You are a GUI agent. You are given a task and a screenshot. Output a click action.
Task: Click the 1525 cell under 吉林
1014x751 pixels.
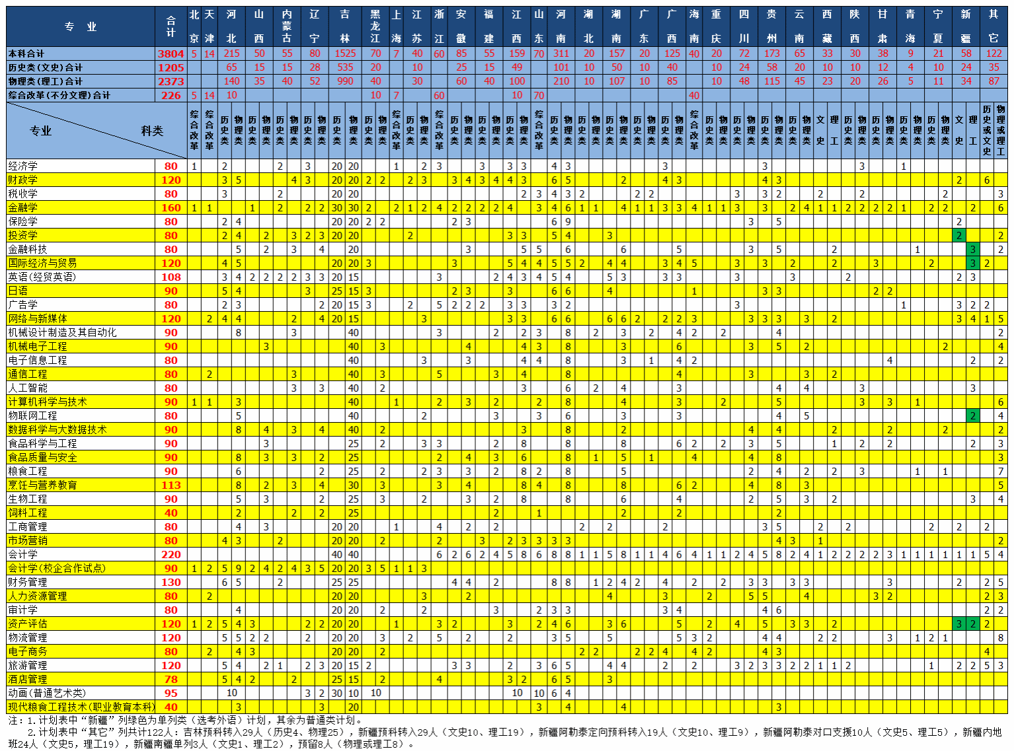[x=345, y=54]
